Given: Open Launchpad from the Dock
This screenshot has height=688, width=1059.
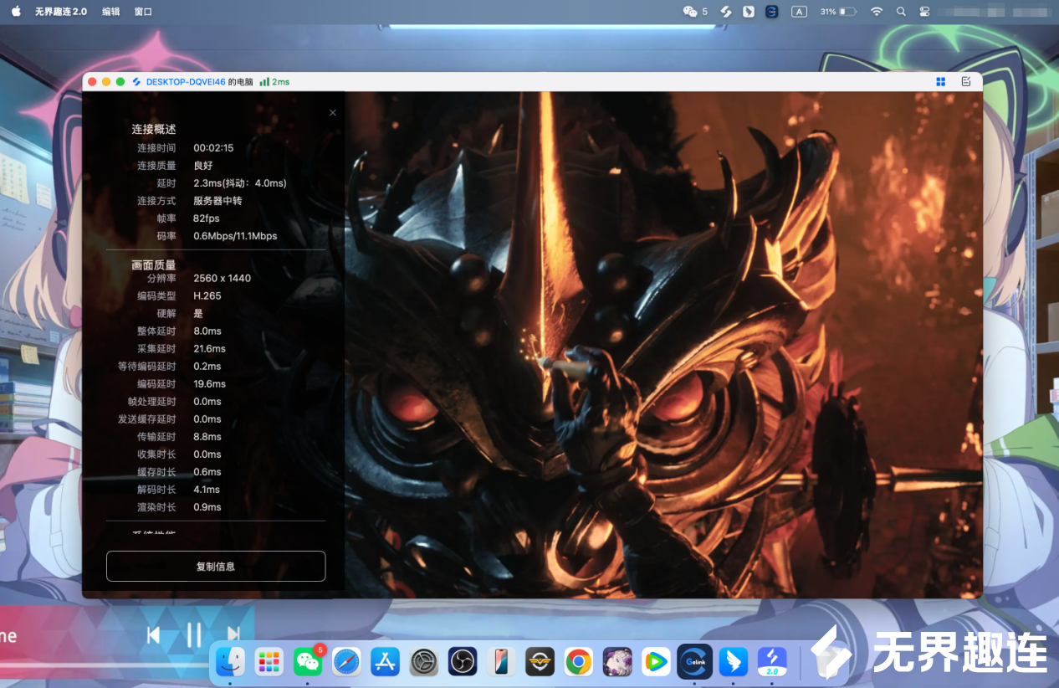Looking at the screenshot, I should click(269, 662).
